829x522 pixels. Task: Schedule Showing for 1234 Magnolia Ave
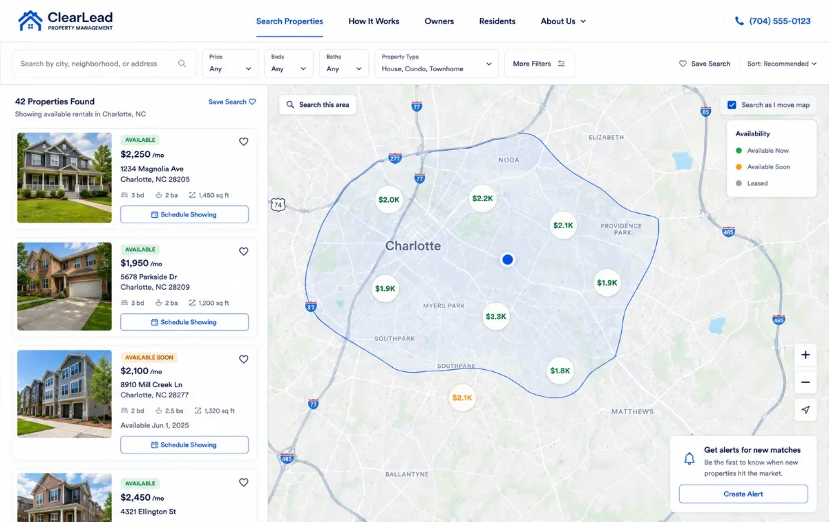click(184, 214)
